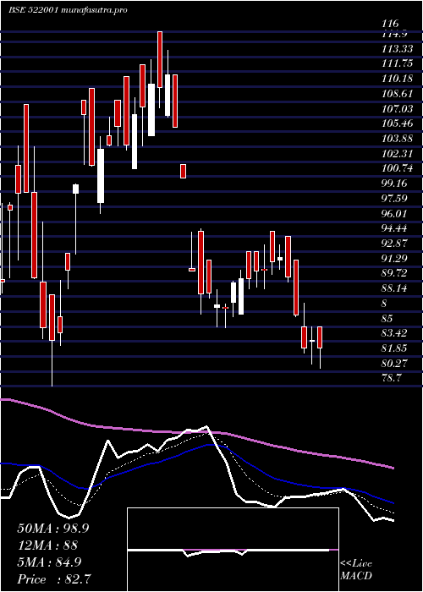The width and height of the screenshot is (423, 592).
Task: Click the <<Live MACD label
Action: 356,570
